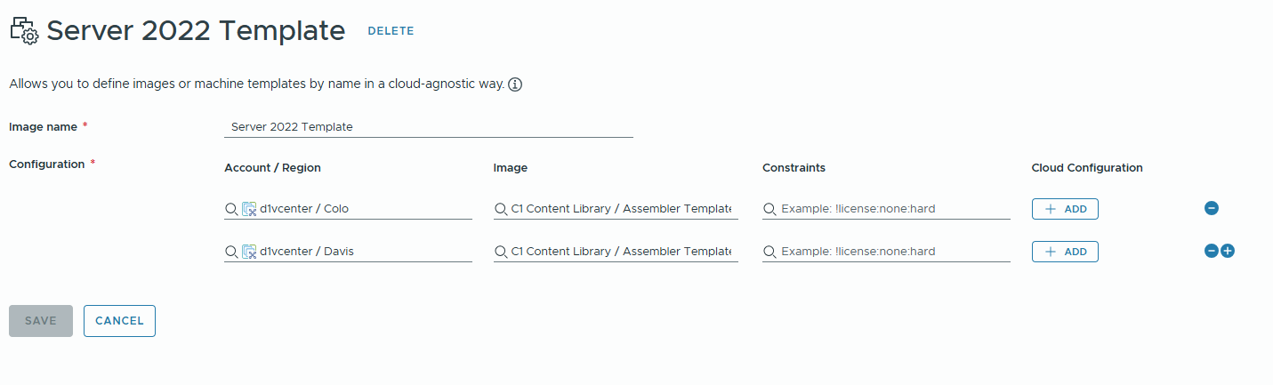Click search icon in first Constraints field
1273x385 pixels.
[x=769, y=209]
